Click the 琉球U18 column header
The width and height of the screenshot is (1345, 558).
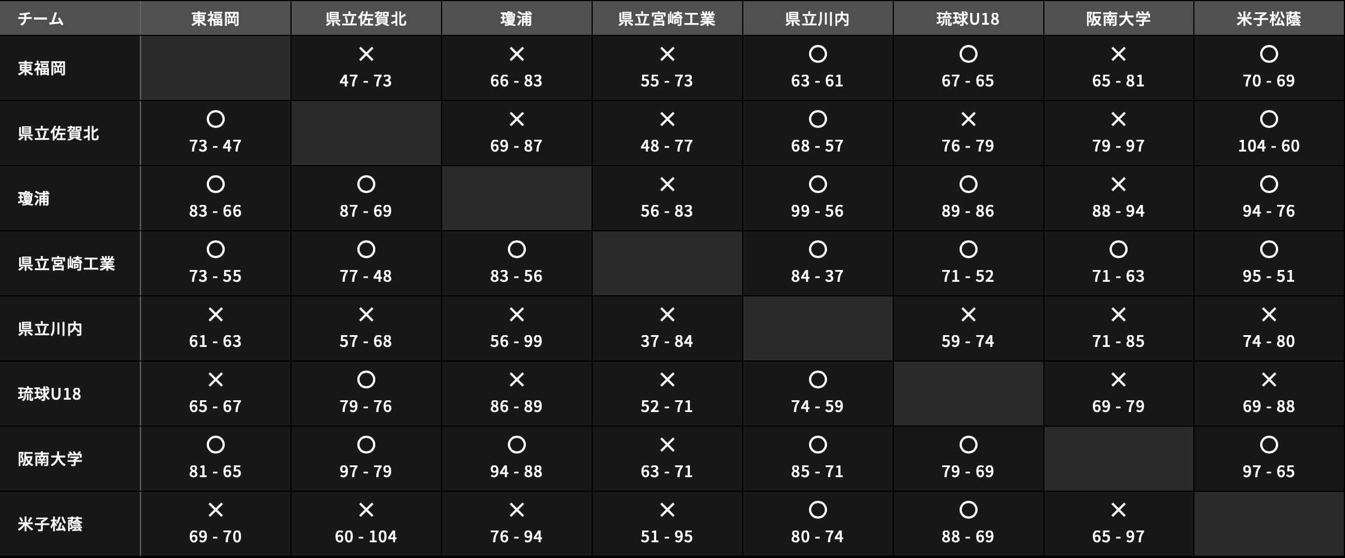pyautogui.click(x=968, y=19)
